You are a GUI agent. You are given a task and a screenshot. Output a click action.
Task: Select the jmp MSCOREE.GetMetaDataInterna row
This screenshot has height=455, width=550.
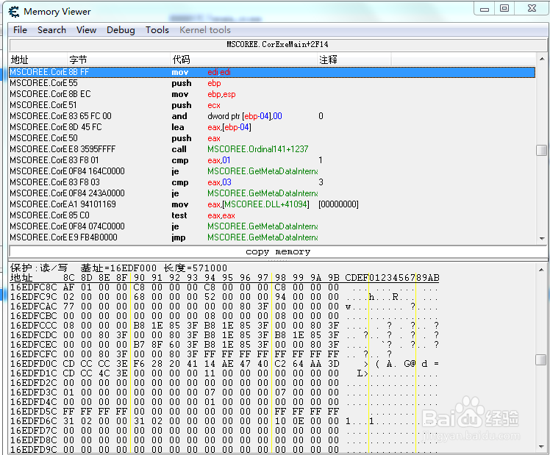272,237
